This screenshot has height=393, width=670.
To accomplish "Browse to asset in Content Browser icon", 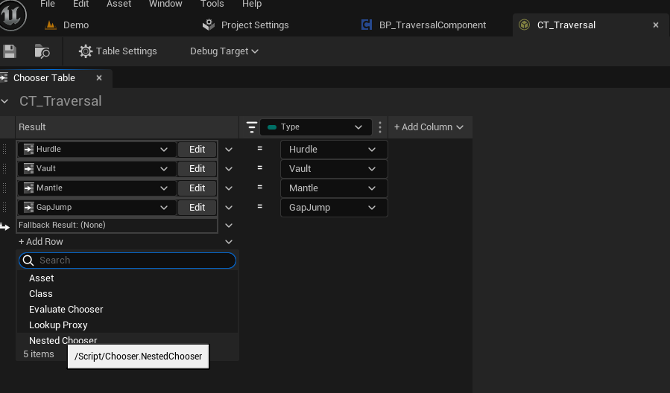I will (42, 51).
